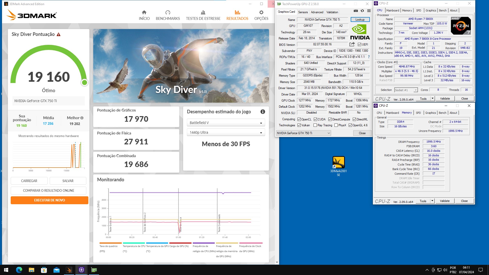
Task: Click the NVIDIA logo in GPU-Z
Action: pos(360,32)
